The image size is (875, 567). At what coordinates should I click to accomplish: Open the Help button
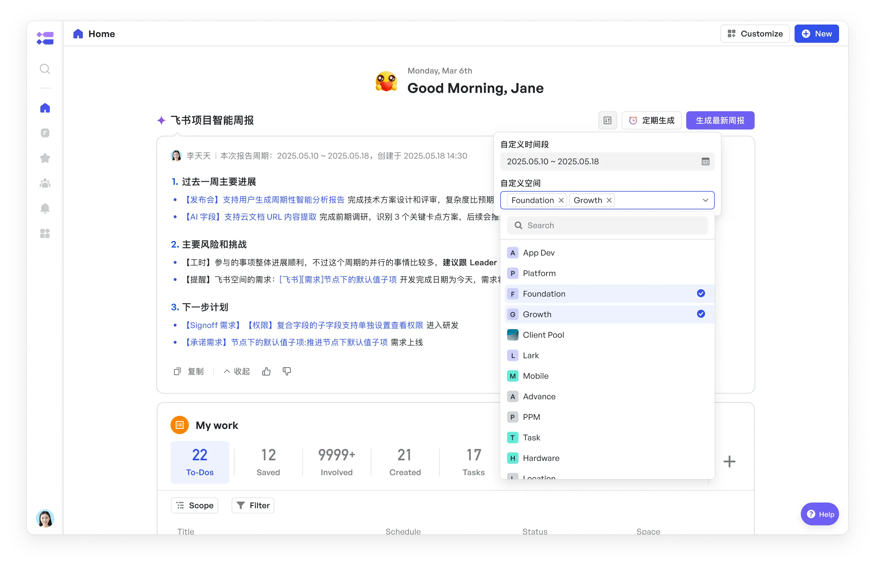tap(820, 514)
